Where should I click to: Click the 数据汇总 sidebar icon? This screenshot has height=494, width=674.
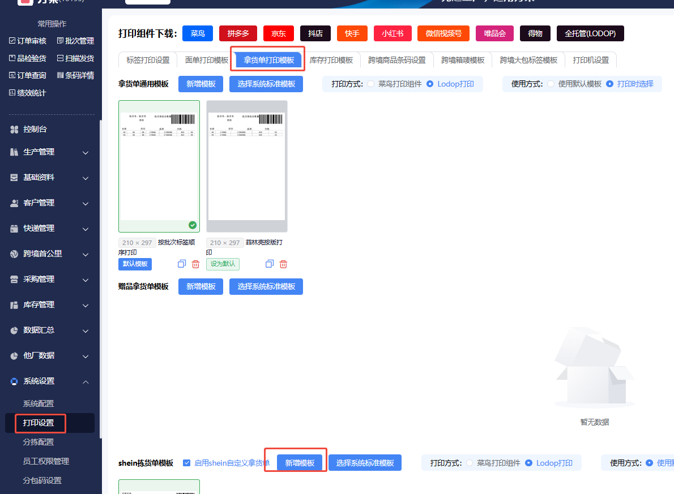click(14, 330)
